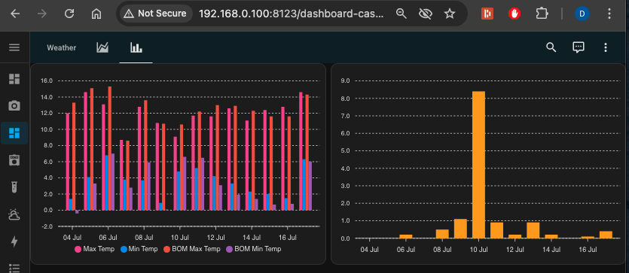Select the bar chart view tab
Viewport: 629px width, 273px height.
pos(136,47)
